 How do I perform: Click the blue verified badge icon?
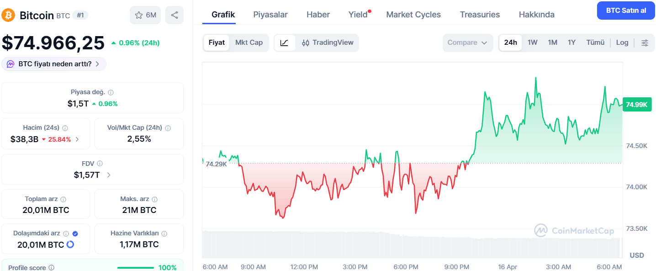pyautogui.click(x=75, y=234)
